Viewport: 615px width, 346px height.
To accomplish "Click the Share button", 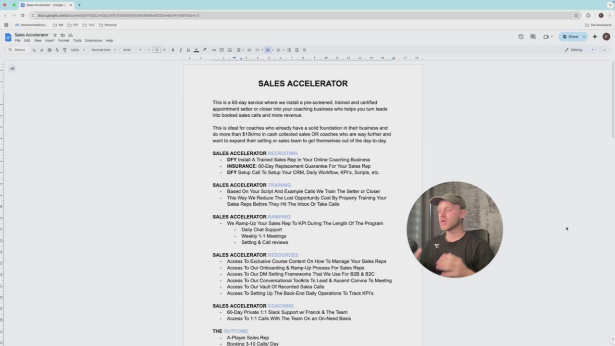I will pyautogui.click(x=570, y=37).
